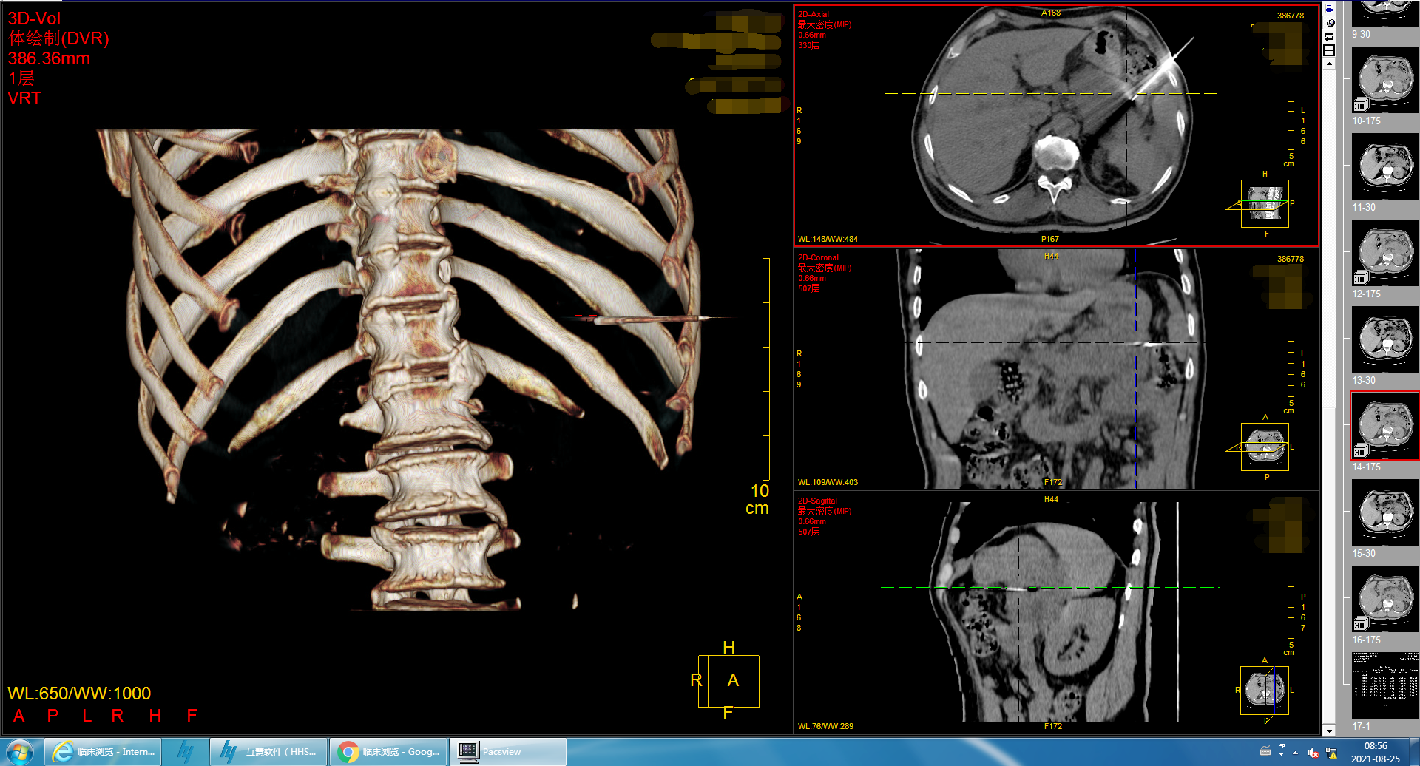Click the scroll-up arrow of the thumbnail scrollbar
1420x766 pixels.
click(x=1329, y=64)
